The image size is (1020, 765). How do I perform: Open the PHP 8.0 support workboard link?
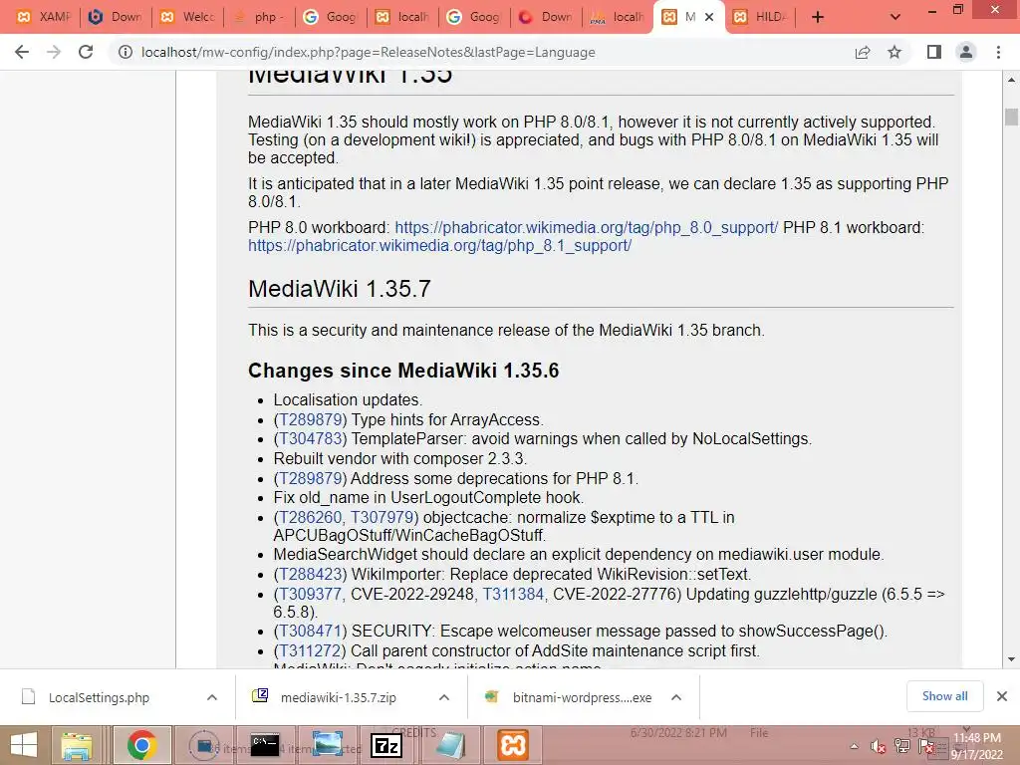586,228
